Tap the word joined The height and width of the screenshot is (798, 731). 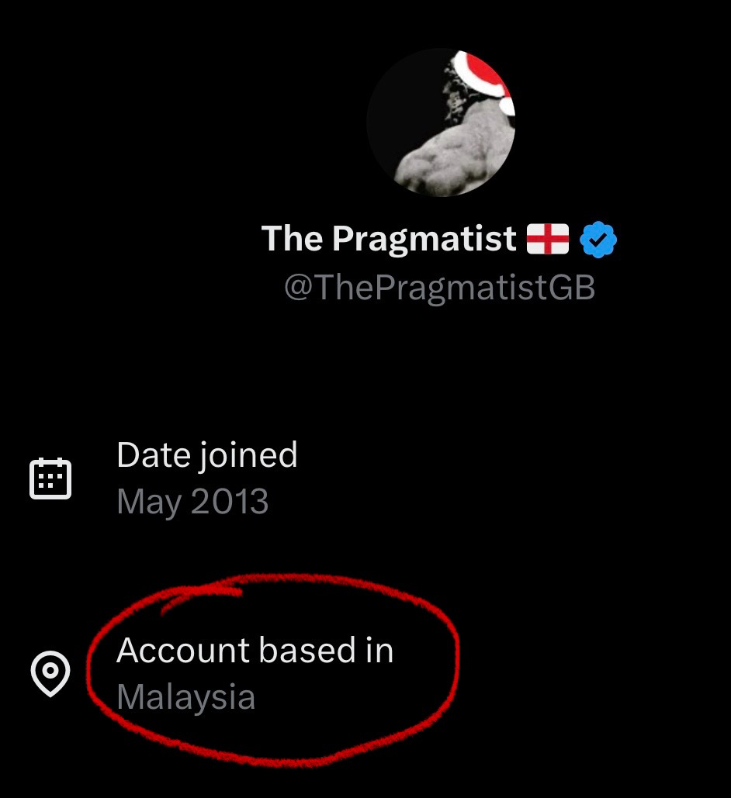pos(248,455)
